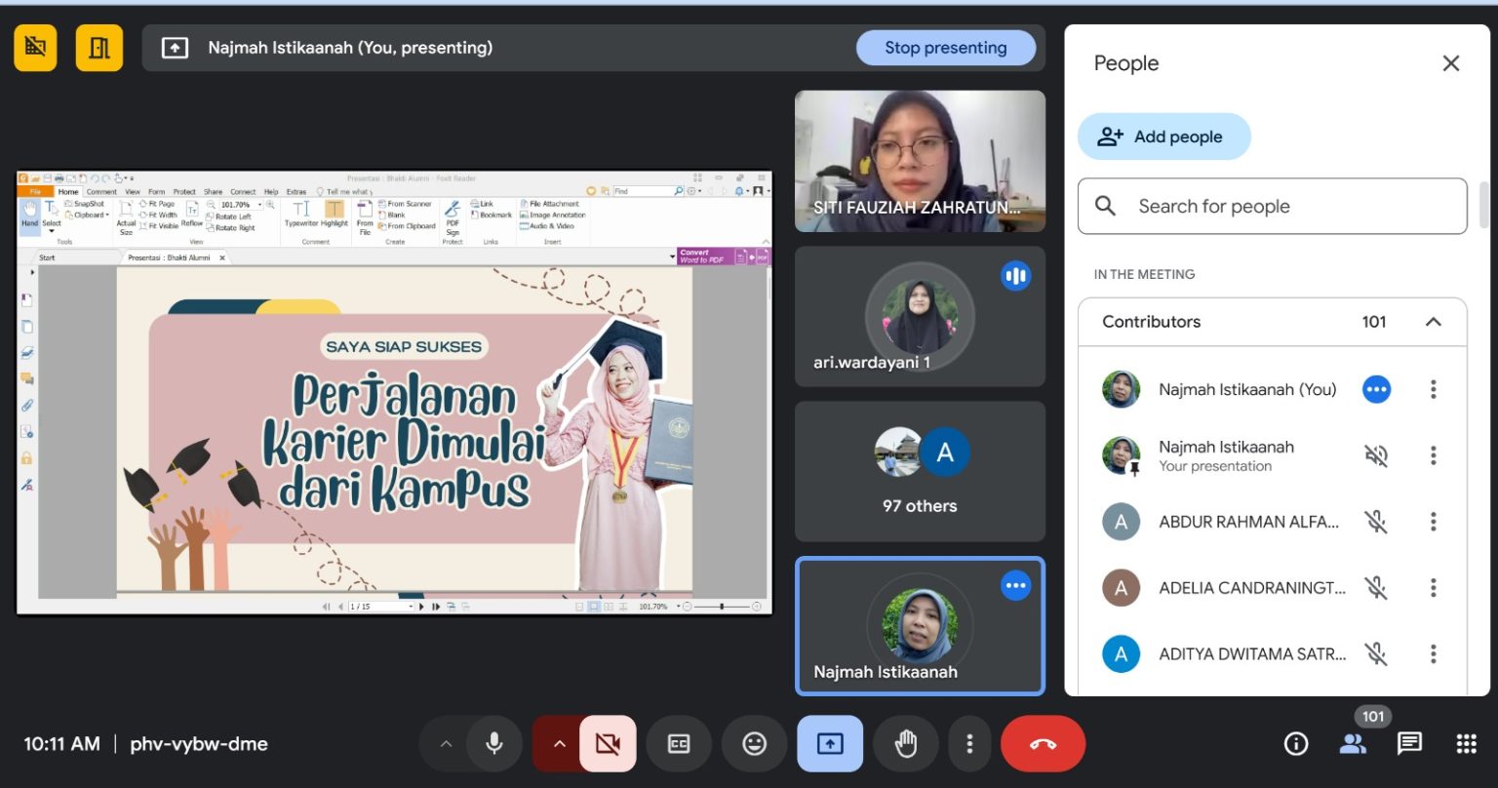Open the meeting details info icon
Viewport: 1498px width, 788px height.
(x=1295, y=744)
